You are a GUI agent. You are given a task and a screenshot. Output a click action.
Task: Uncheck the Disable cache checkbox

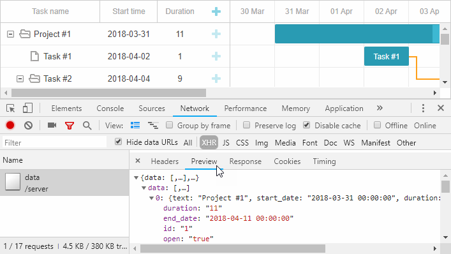[x=307, y=125]
